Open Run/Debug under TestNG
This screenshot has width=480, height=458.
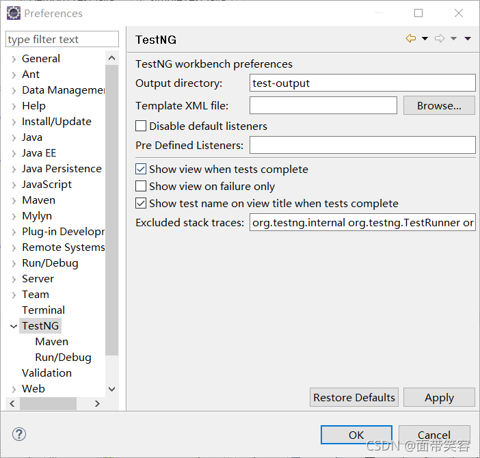pos(63,358)
